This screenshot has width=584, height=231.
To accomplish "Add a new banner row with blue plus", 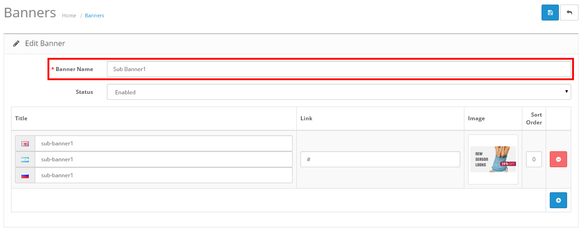I will pyautogui.click(x=558, y=200).
